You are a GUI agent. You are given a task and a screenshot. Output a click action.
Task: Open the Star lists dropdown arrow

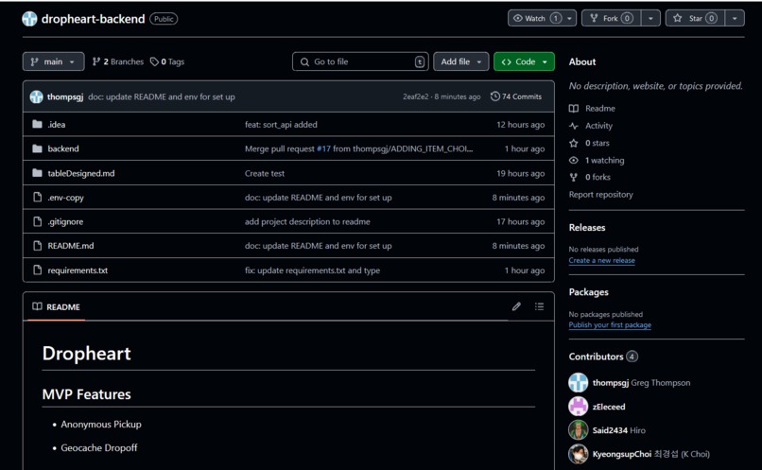click(x=735, y=19)
